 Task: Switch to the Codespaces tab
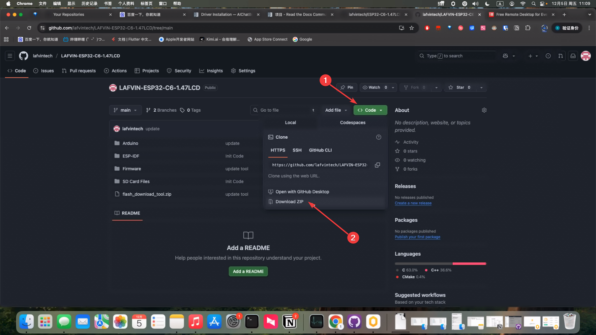pyautogui.click(x=353, y=123)
